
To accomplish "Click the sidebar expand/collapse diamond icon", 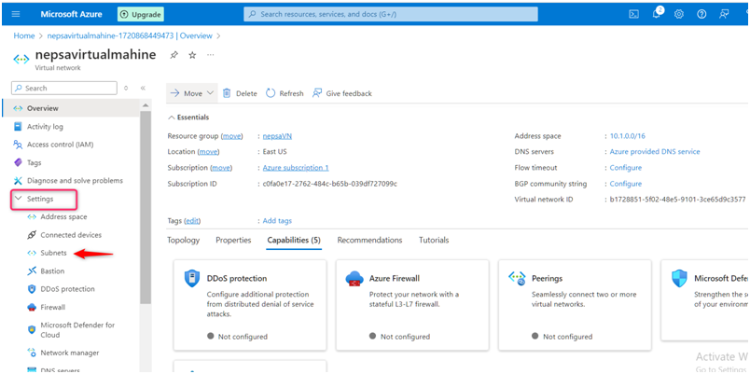I will (126, 88).
